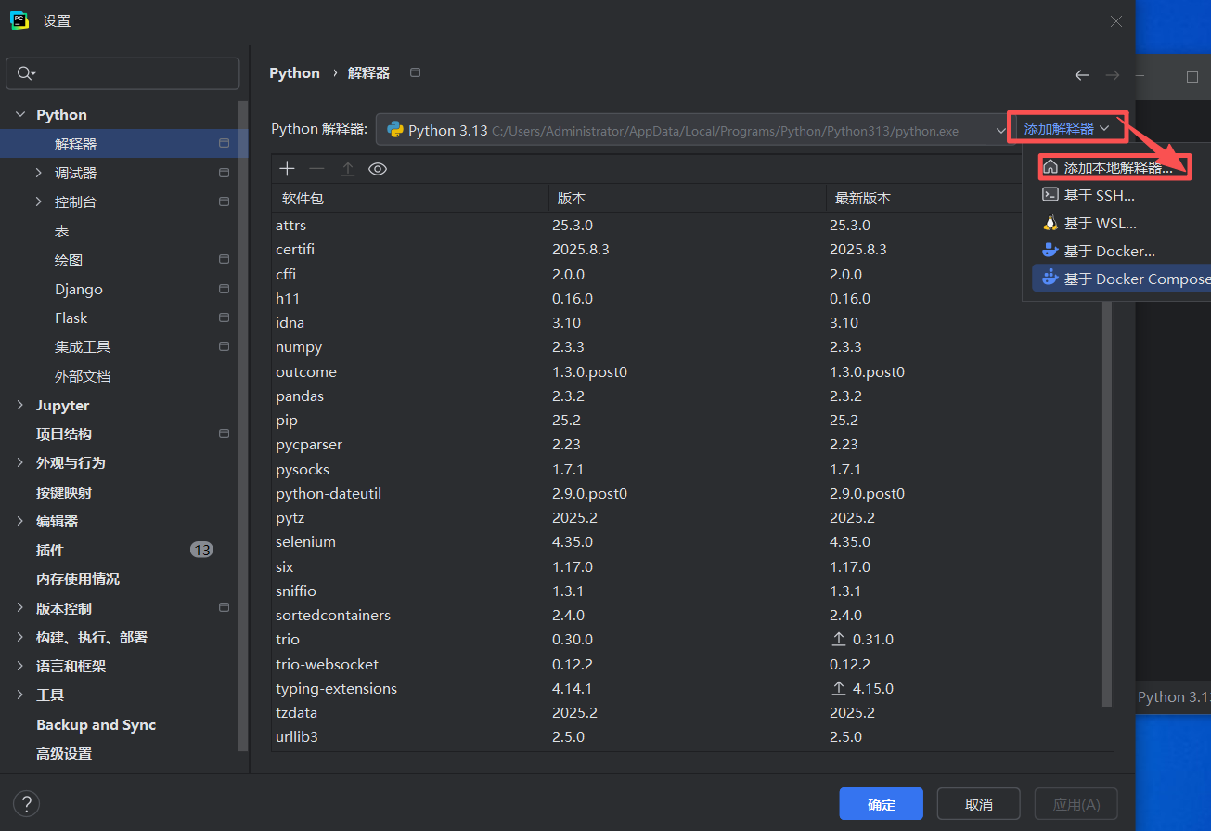Click the project icon beside 集成工具
The width and height of the screenshot is (1211, 831).
[x=224, y=346]
